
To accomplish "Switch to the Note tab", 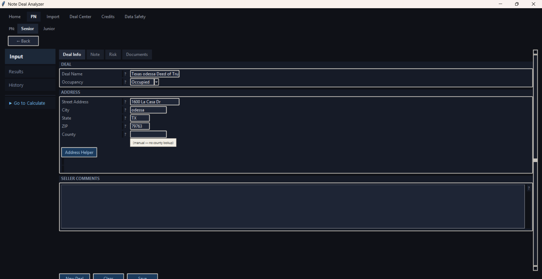I will (x=95, y=55).
